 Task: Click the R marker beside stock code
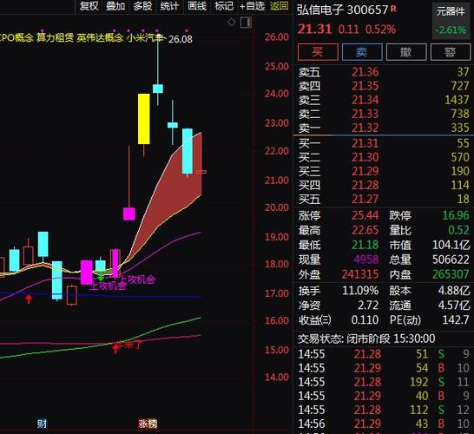[393, 9]
